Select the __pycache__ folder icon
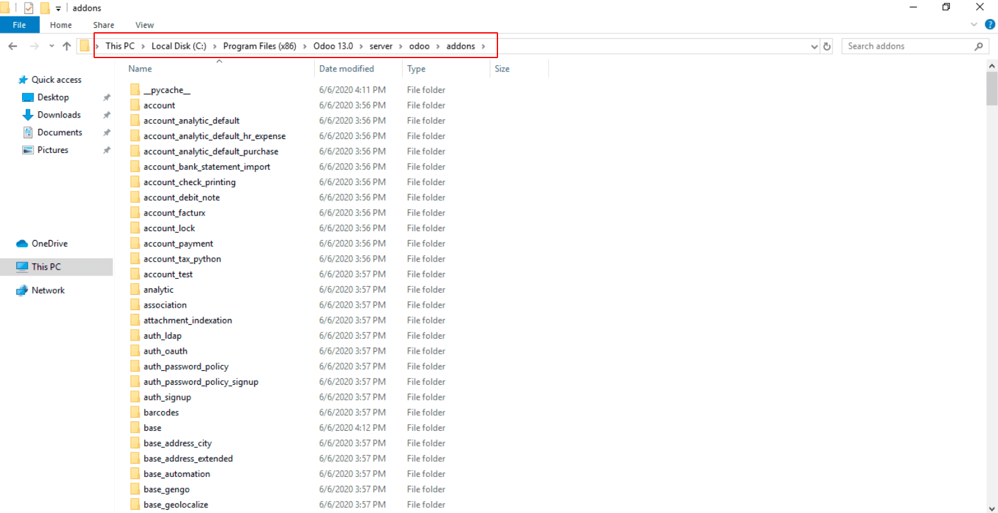Screen dimensions: 998x513 [x=135, y=90]
